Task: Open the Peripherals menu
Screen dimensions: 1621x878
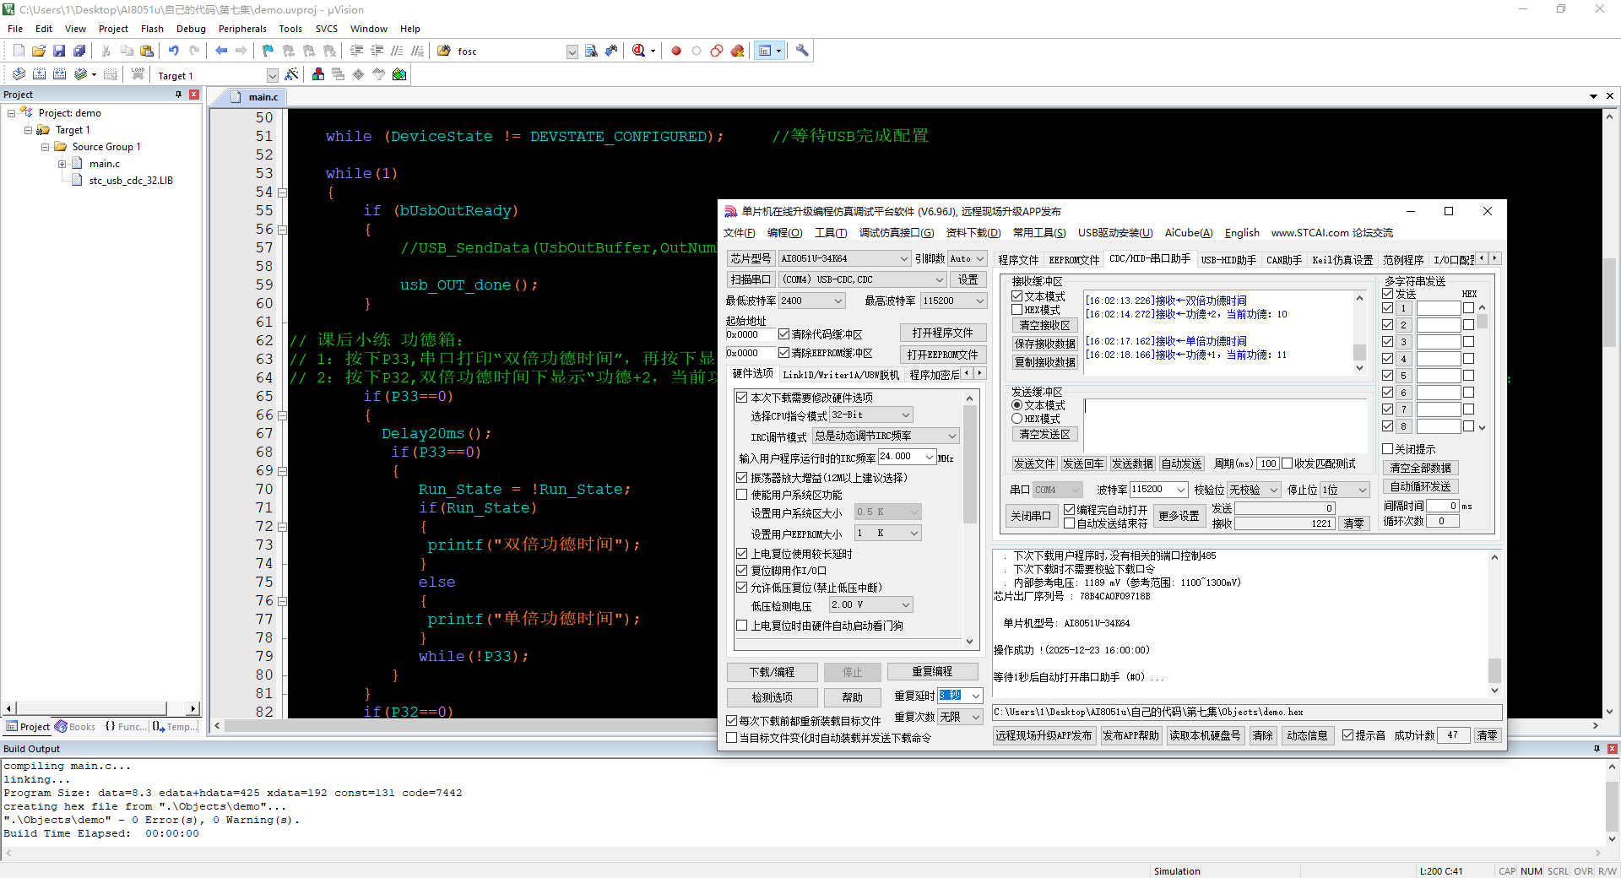Action: pos(242,29)
